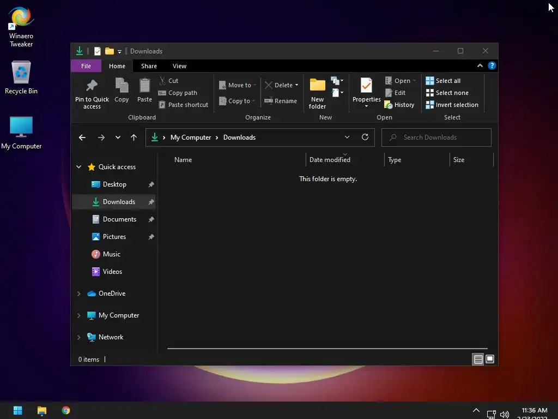Open Help question mark icon
The height and width of the screenshot is (419, 558).
point(492,65)
